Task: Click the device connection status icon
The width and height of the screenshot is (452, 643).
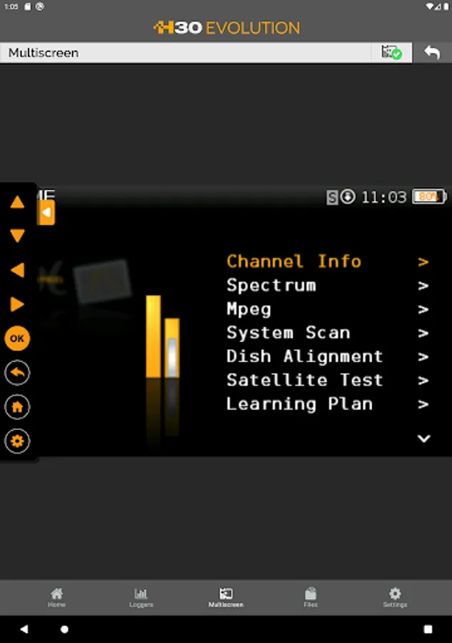Action: 391,52
